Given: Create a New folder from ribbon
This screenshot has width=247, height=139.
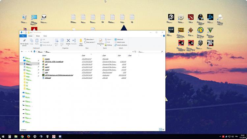Looking at the screenshot, I should point(81,42).
